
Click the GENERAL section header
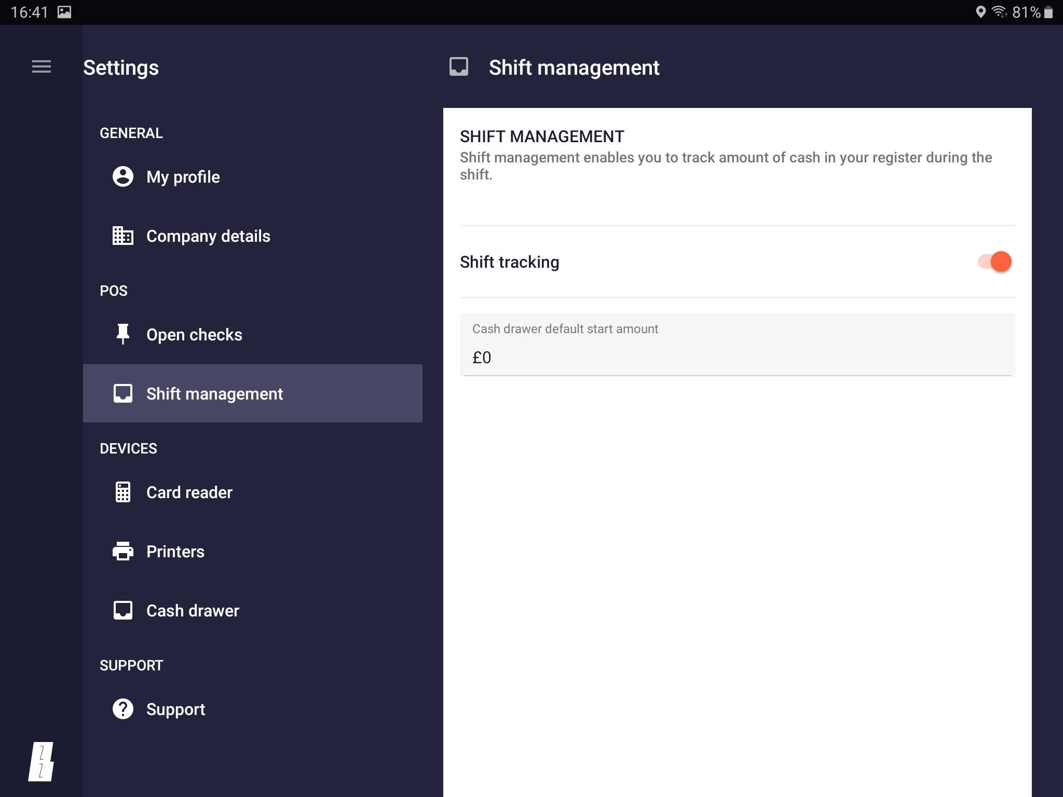click(x=131, y=133)
